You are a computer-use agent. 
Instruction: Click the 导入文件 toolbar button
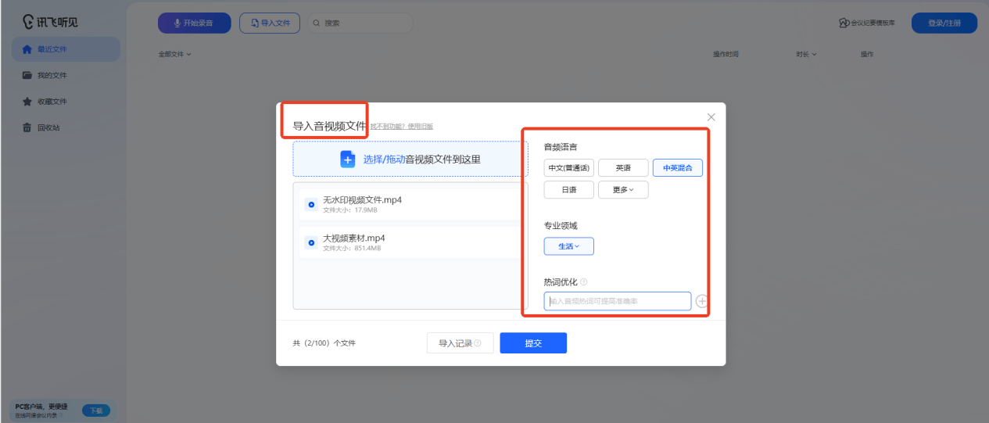click(270, 23)
